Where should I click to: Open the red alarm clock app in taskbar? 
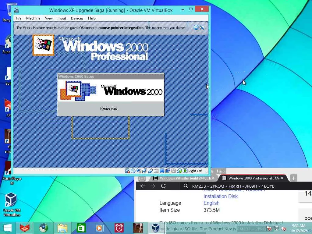(x=119, y=228)
